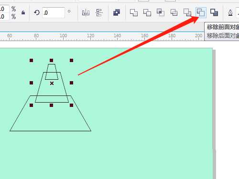
Task: Choose the Intersect objects icon
Action: tap(161, 12)
